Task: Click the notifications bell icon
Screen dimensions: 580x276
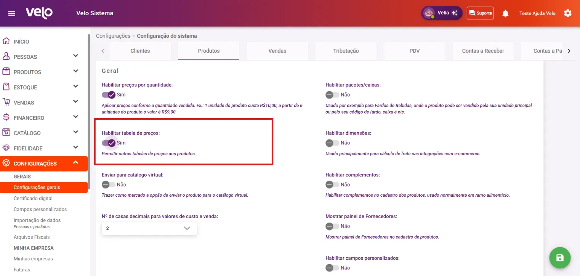Action: point(505,13)
